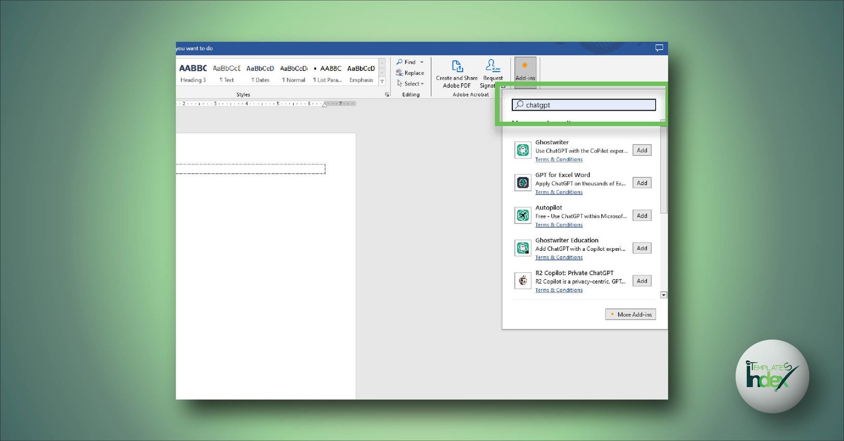Open the comments icon in title bar

click(659, 48)
